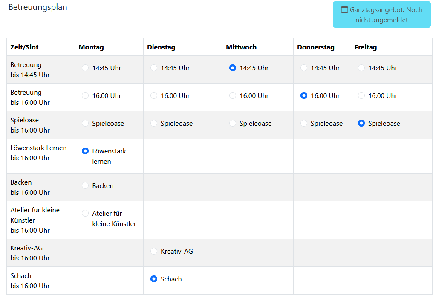Select the Backen option on Montag
Image resolution: width=439 pixels, height=295 pixels.
(x=85, y=185)
